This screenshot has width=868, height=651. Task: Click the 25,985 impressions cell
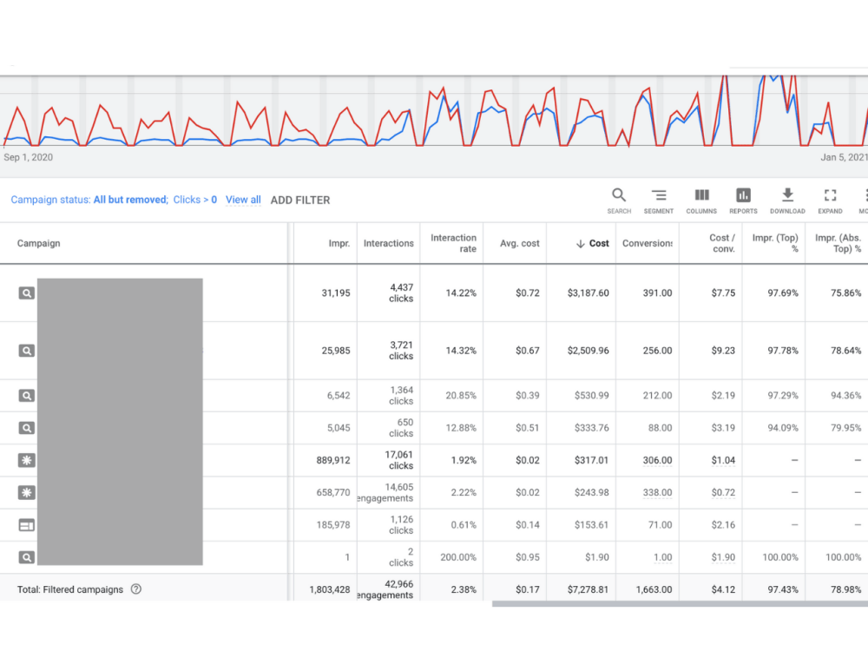pyautogui.click(x=336, y=351)
